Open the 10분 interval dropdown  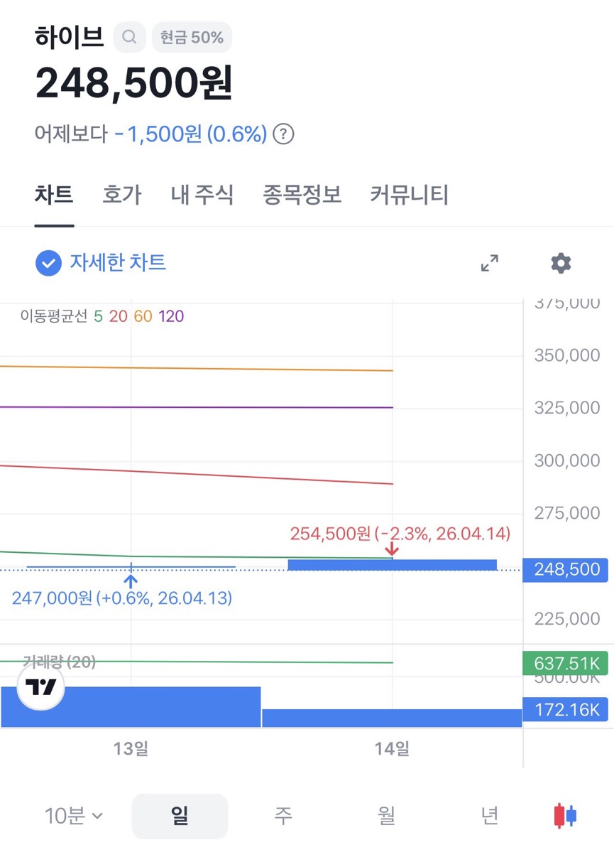click(74, 816)
